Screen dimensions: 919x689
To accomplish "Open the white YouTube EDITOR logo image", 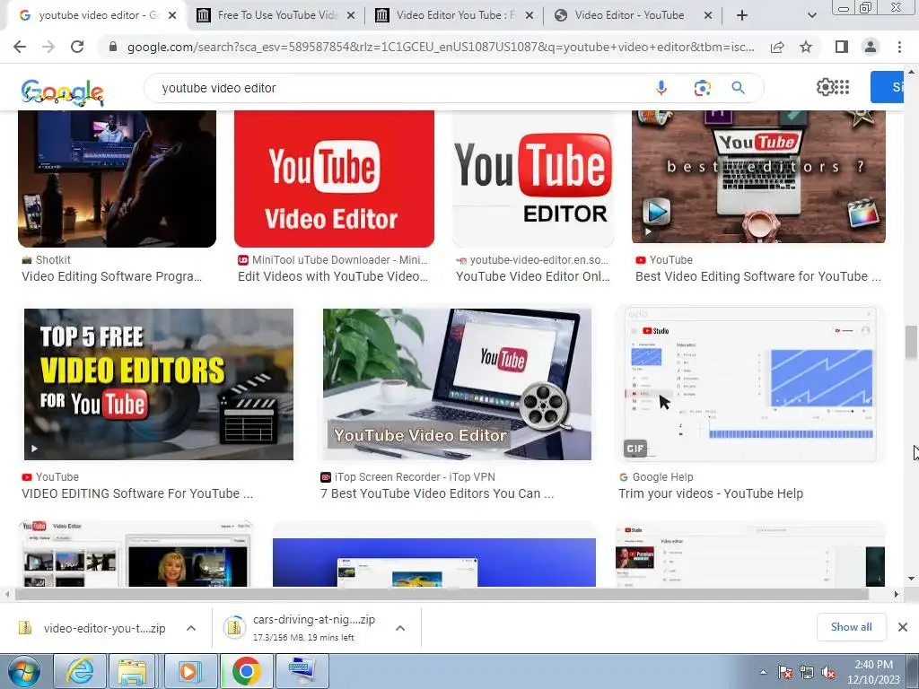I will [533, 179].
